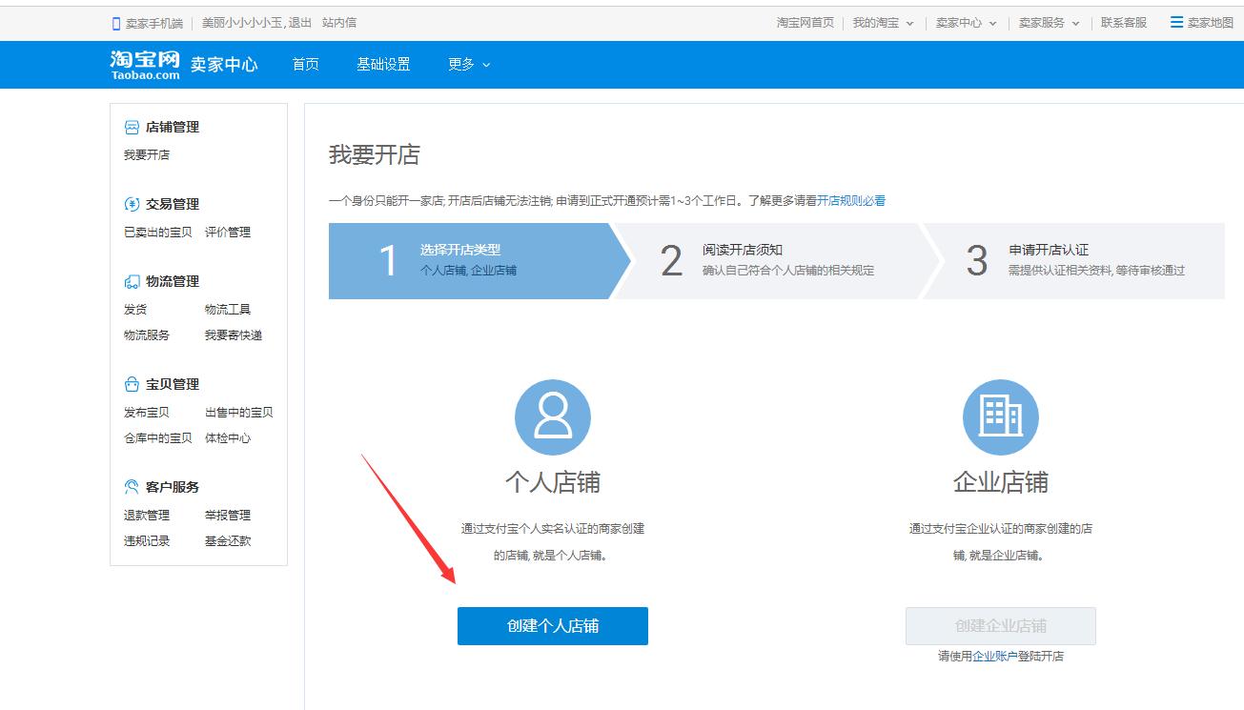The width and height of the screenshot is (1244, 710).
Task: Open the 基础设置 nav item
Action: coord(383,65)
